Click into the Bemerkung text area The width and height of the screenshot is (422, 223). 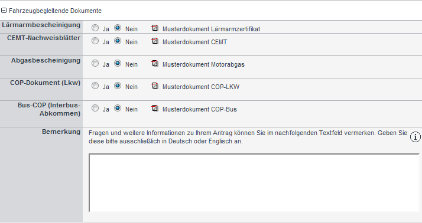(254, 183)
